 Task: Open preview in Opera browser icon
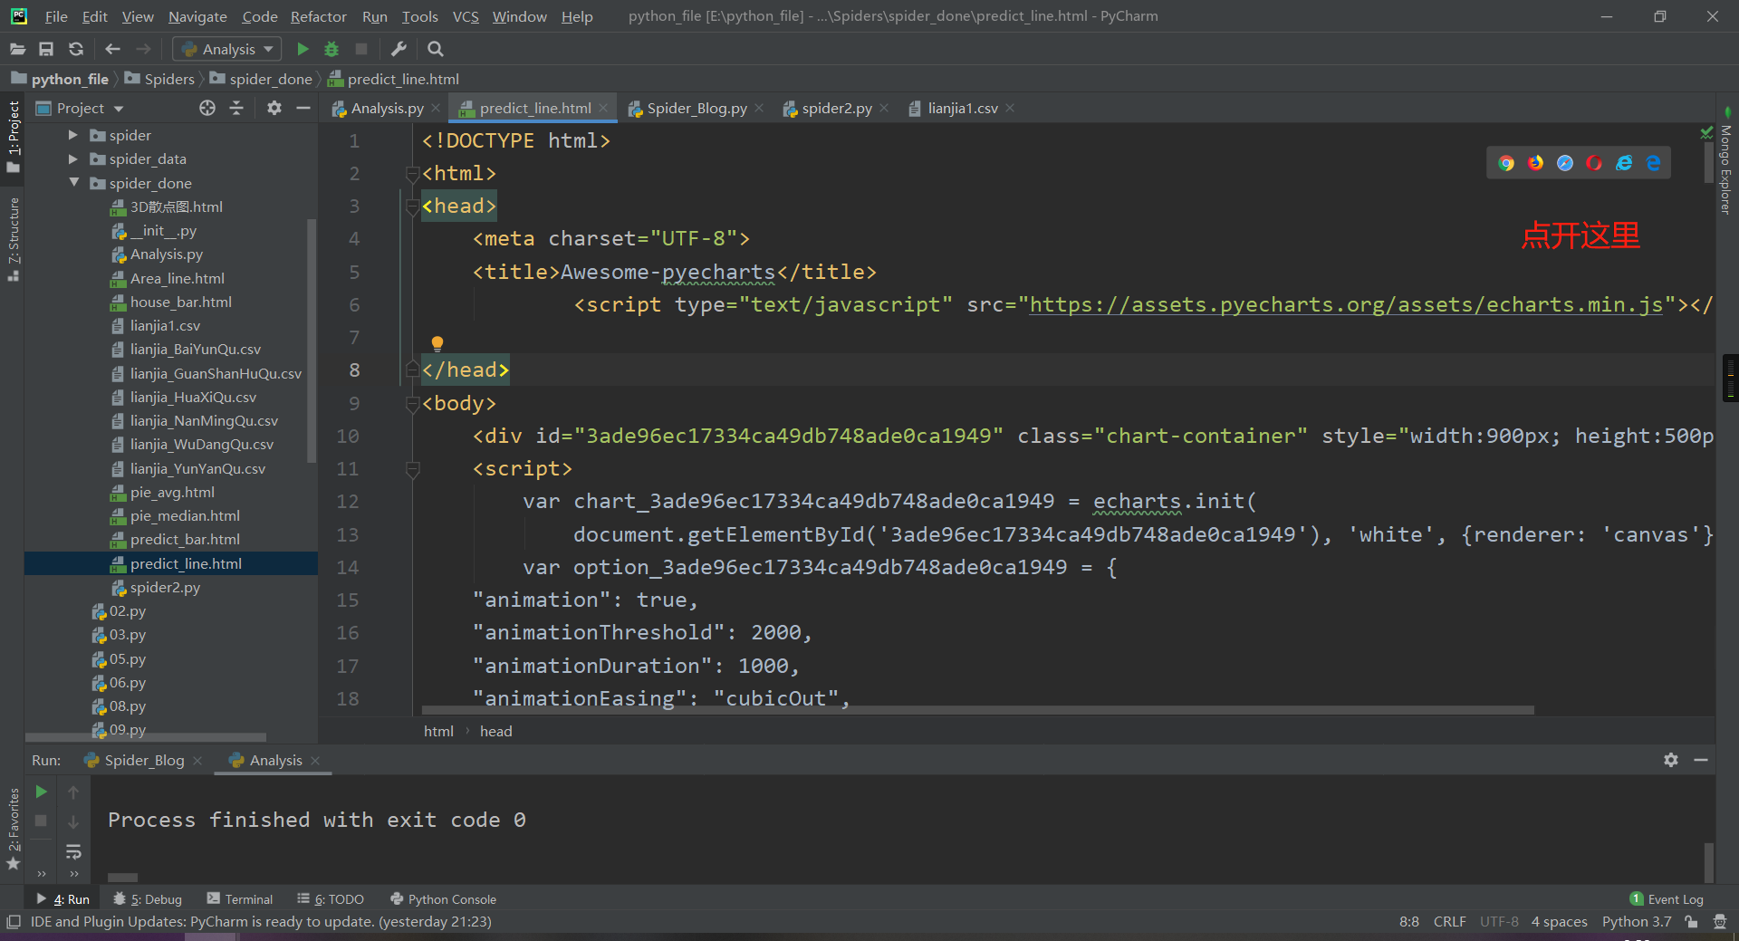pos(1594,163)
